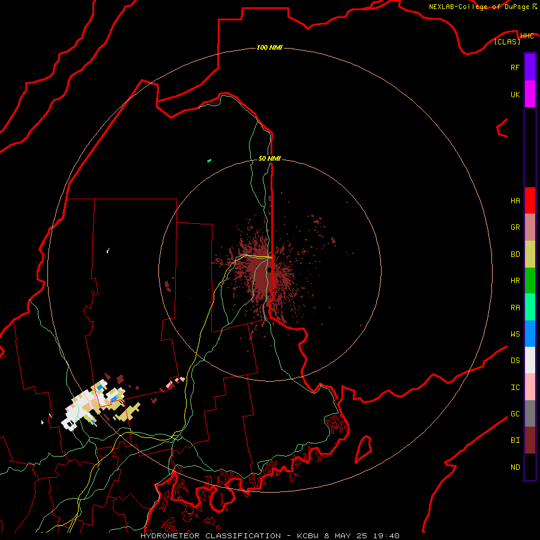The image size is (540, 540).
Task: Click the [CLAS] label
Action: [507, 41]
